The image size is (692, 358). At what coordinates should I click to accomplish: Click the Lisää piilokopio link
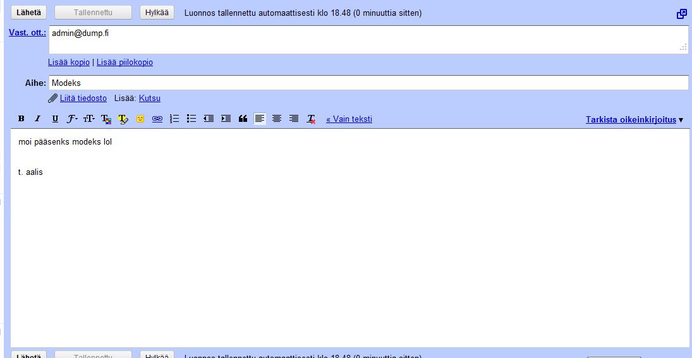pos(124,63)
